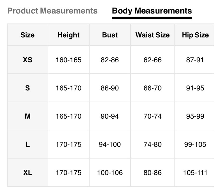Click the Size column header
This screenshot has width=221, height=192.
click(x=27, y=35)
